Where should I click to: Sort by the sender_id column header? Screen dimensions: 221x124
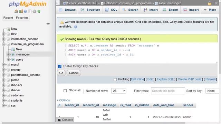(x=71, y=105)
